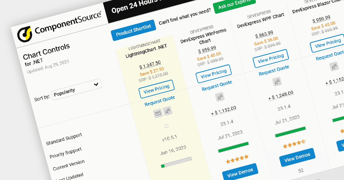Click the users icon under DevExpress Blazor
344x180 pixels.
(x=334, y=67)
